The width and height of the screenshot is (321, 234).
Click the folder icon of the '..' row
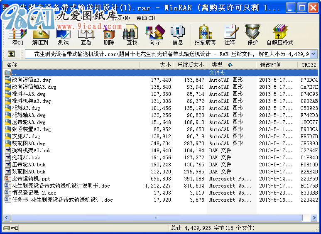pos(7,73)
